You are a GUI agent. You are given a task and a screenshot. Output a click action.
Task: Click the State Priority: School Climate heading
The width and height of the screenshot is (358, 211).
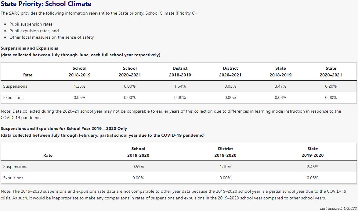tap(46, 4)
